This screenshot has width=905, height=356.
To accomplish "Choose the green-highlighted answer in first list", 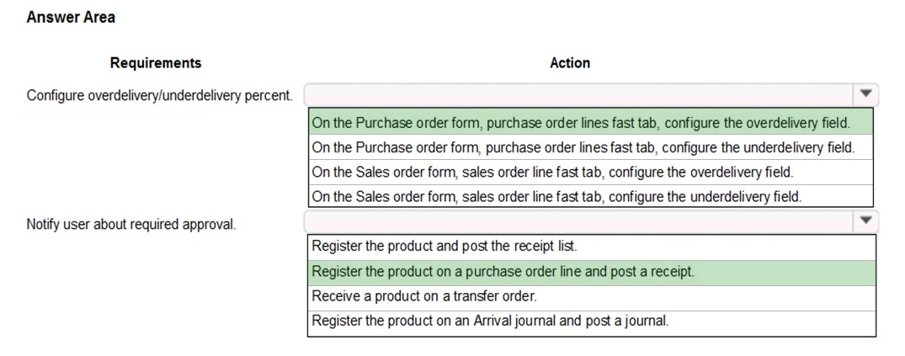I will (x=591, y=122).
